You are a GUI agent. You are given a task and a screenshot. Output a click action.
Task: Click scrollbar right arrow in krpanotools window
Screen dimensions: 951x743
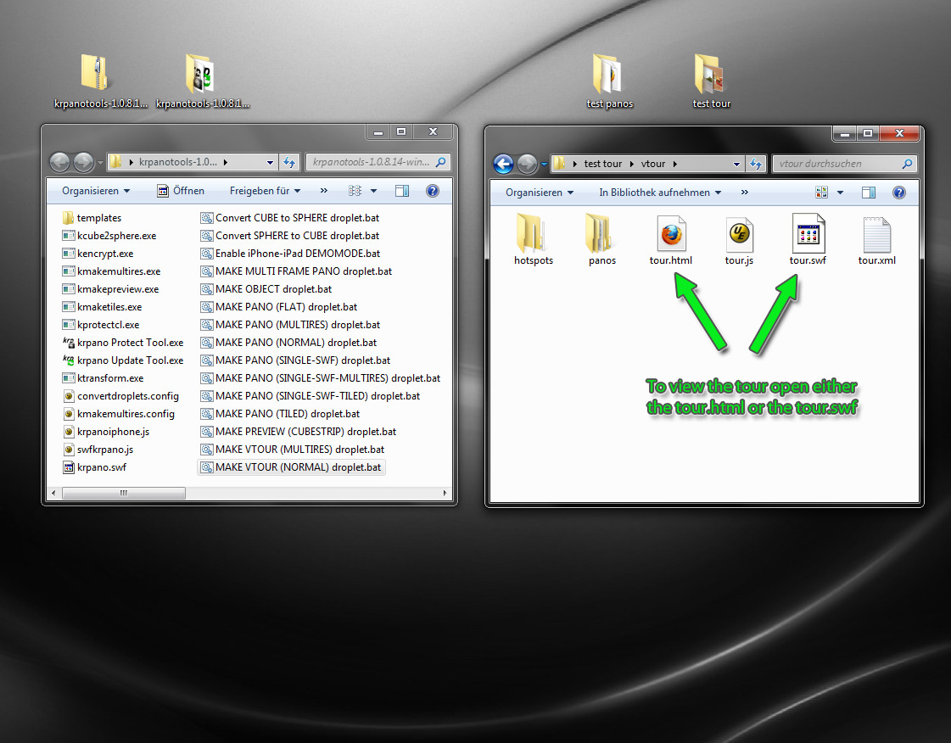pyautogui.click(x=445, y=493)
